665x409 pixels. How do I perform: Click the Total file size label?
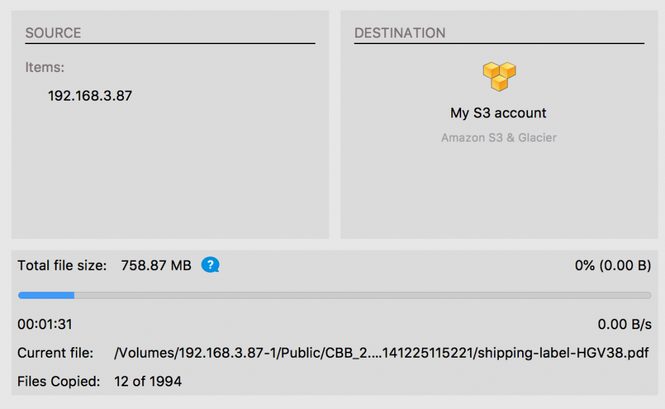click(x=62, y=266)
